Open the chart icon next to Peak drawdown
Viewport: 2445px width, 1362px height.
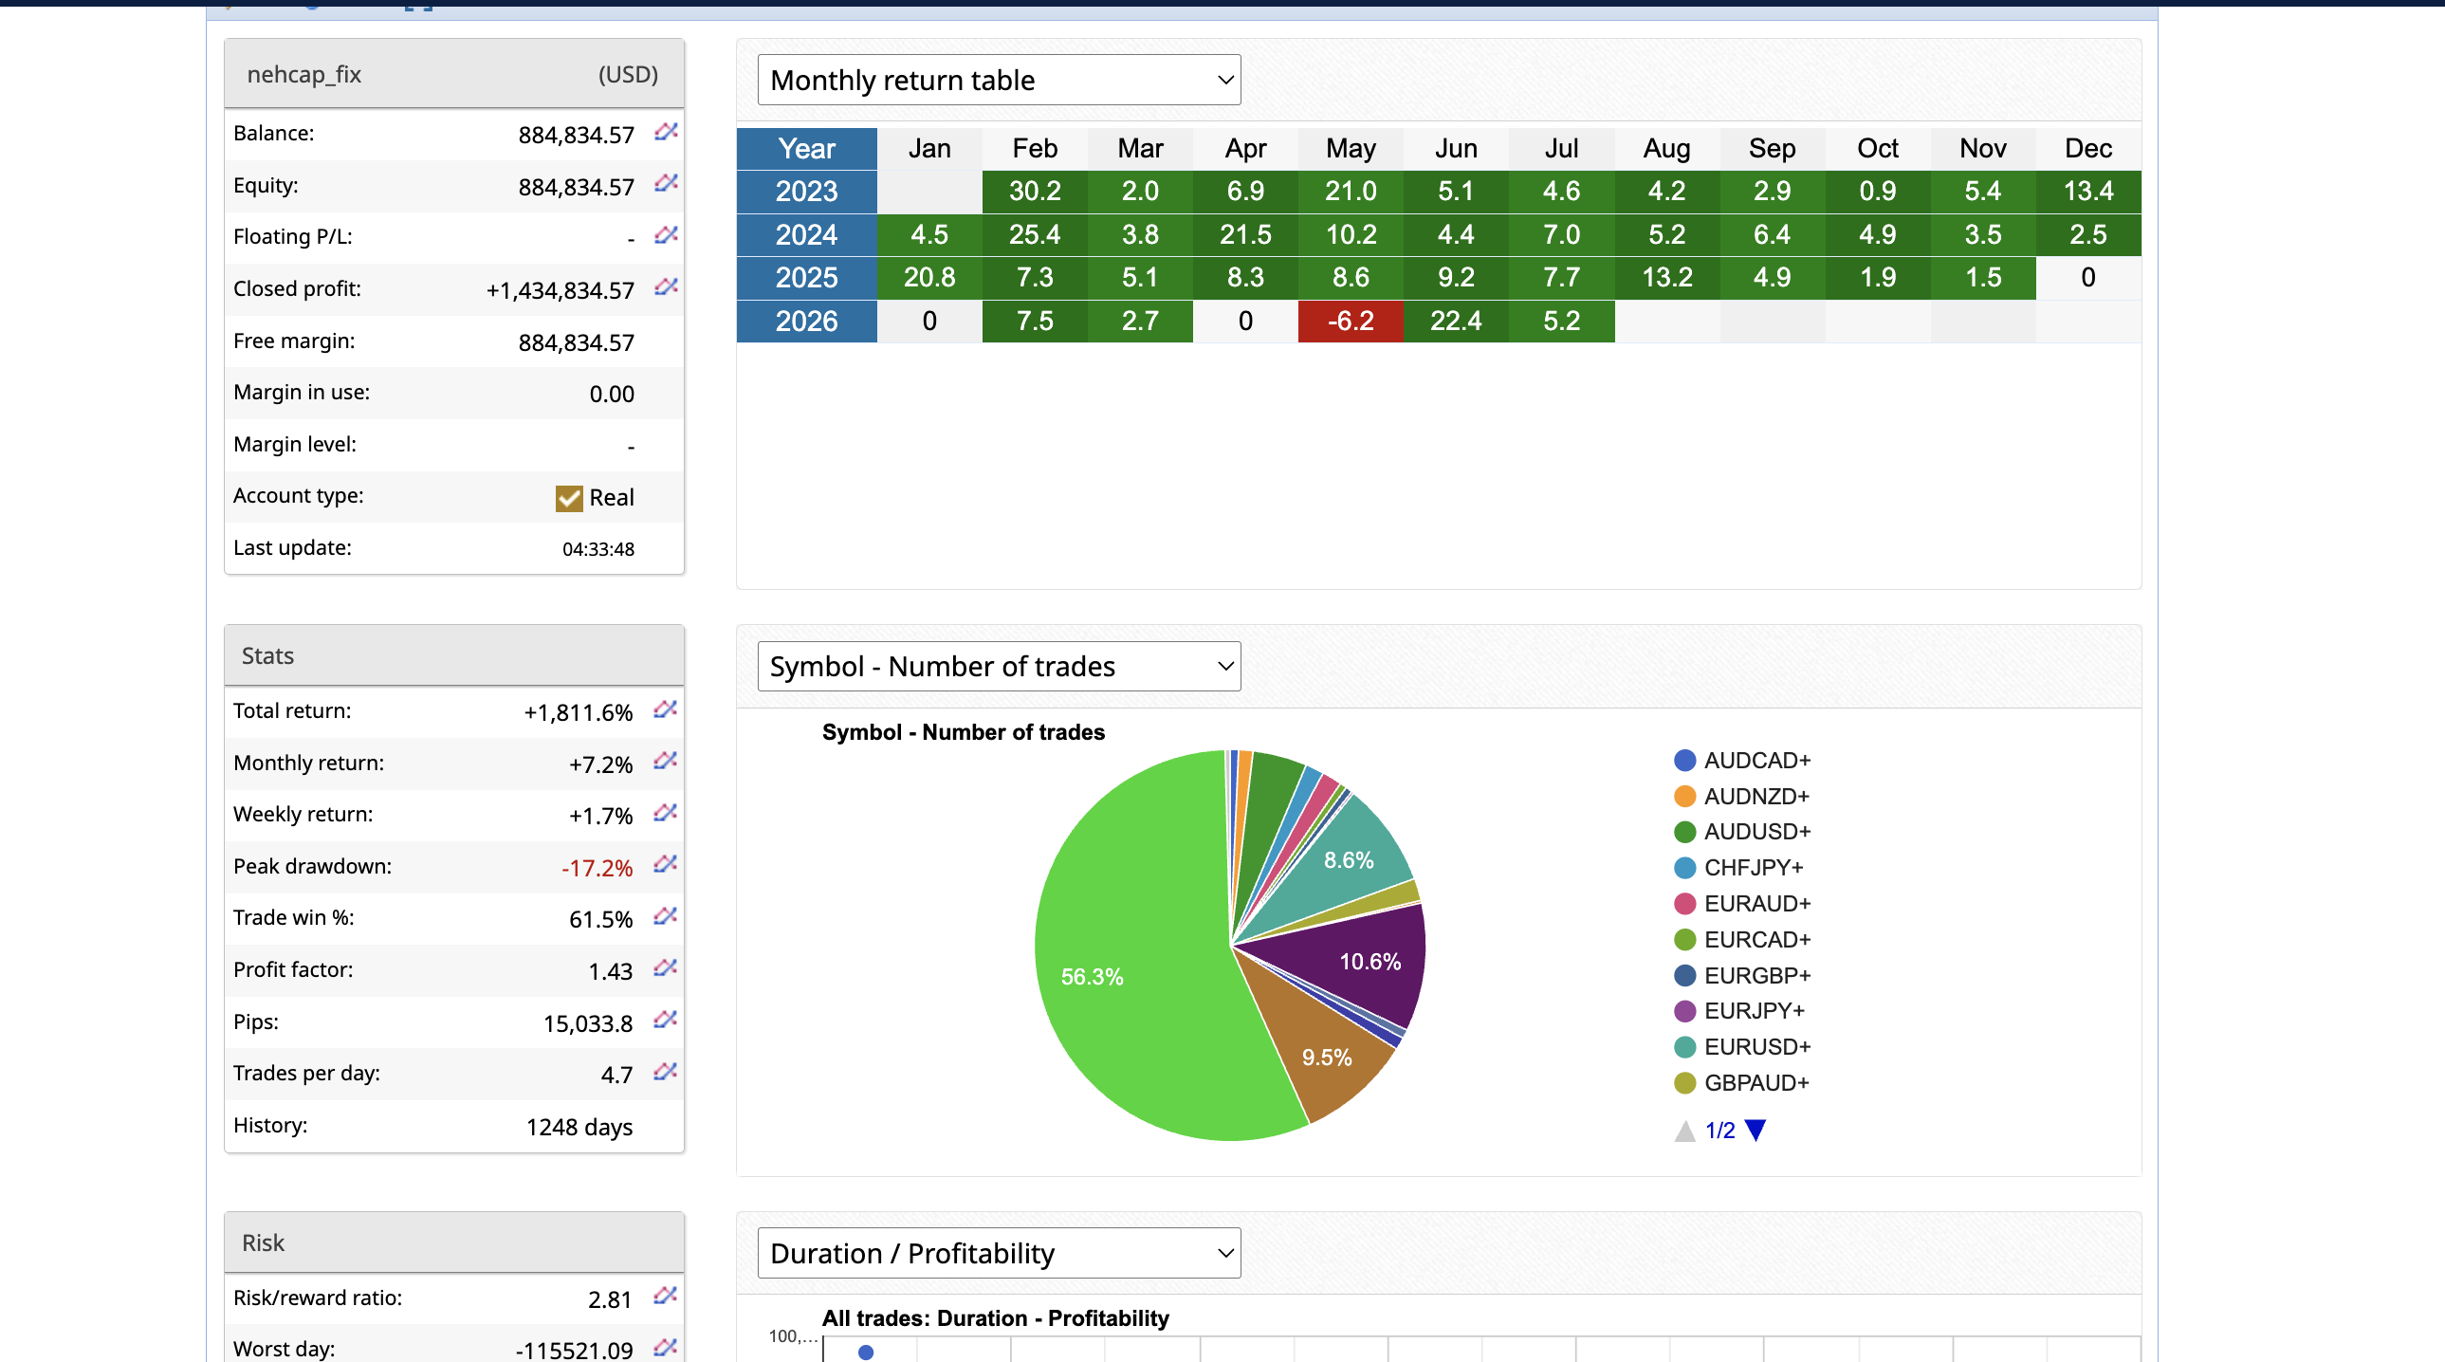click(x=666, y=865)
